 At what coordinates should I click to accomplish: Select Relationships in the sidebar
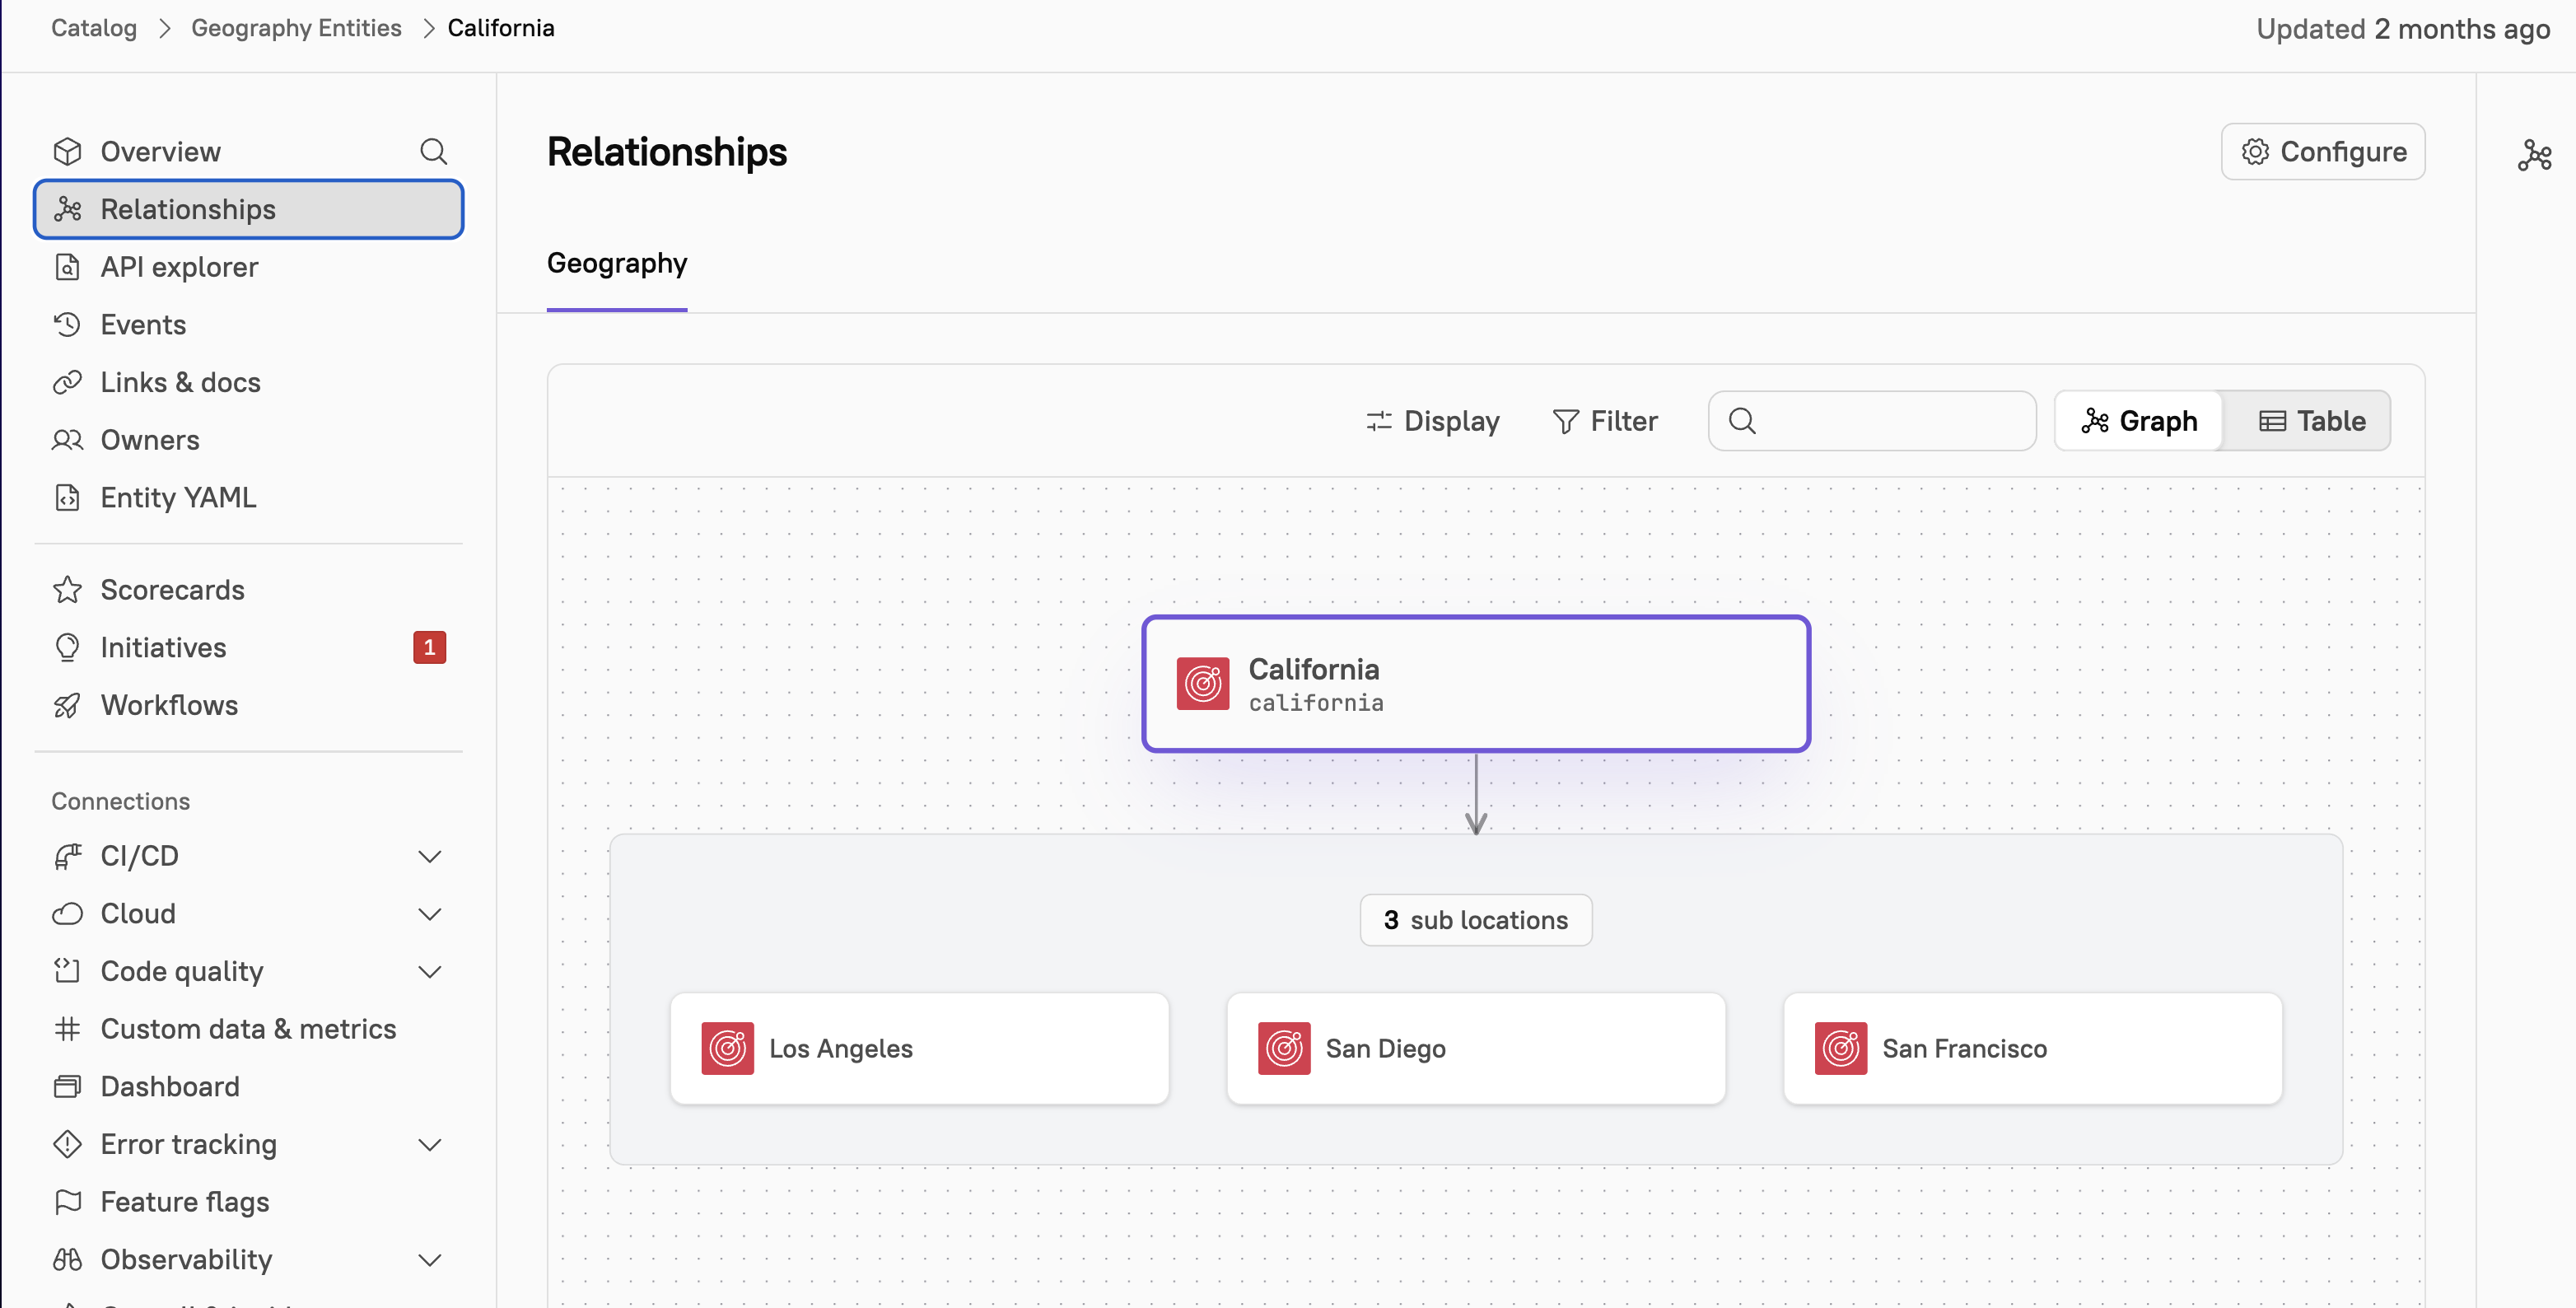pos(249,209)
